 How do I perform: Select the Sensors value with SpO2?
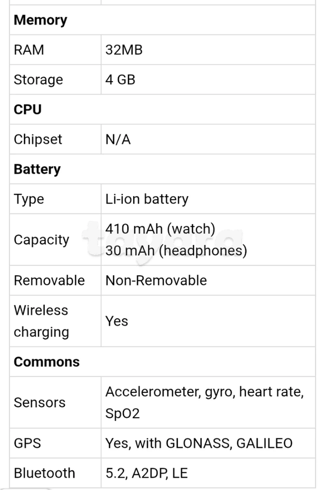coord(204,403)
